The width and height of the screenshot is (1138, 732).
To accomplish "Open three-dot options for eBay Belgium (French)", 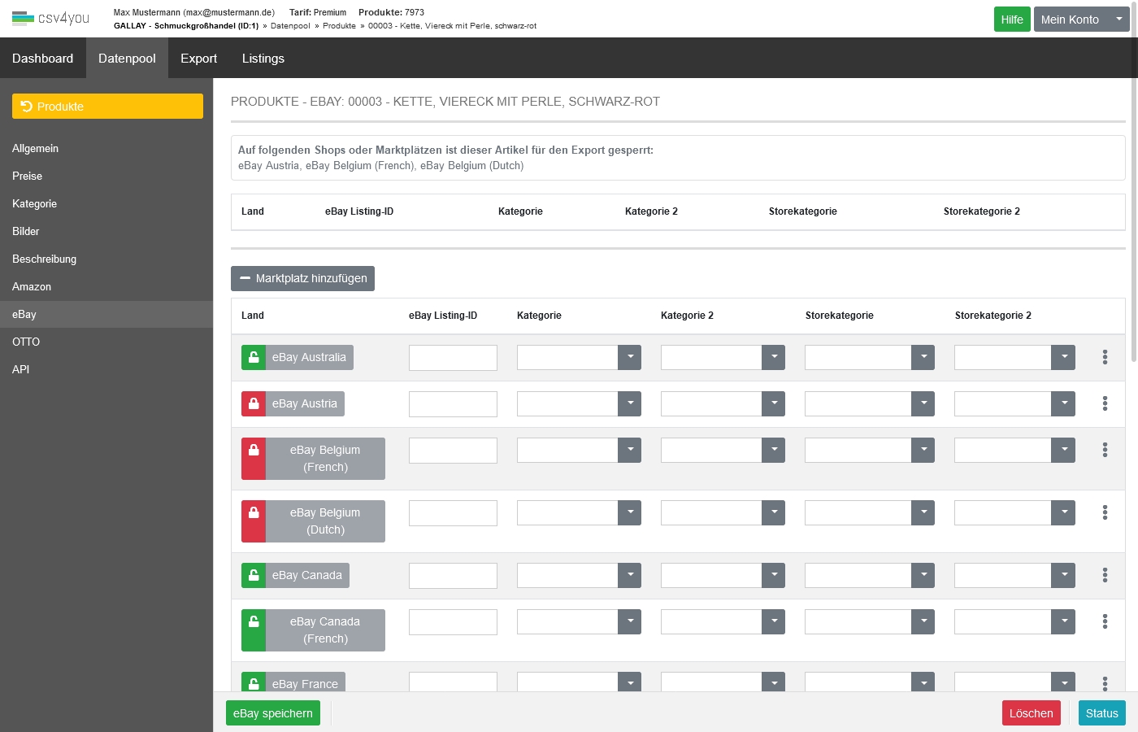I will [x=1105, y=450].
